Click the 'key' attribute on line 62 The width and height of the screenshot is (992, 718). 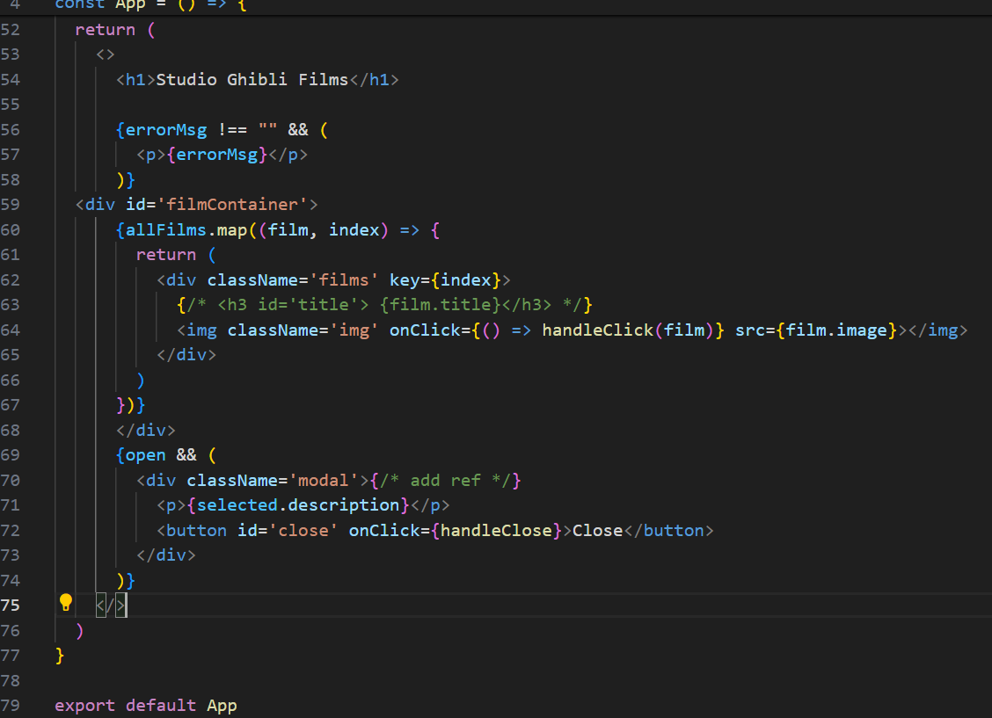(405, 280)
